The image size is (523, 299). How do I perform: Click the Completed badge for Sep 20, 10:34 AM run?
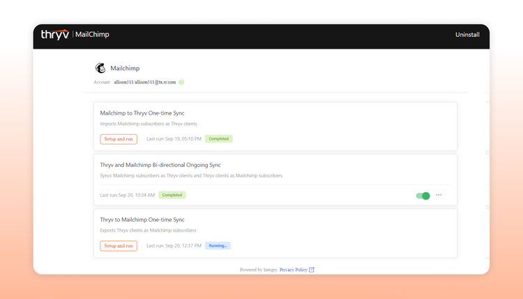coord(172,195)
